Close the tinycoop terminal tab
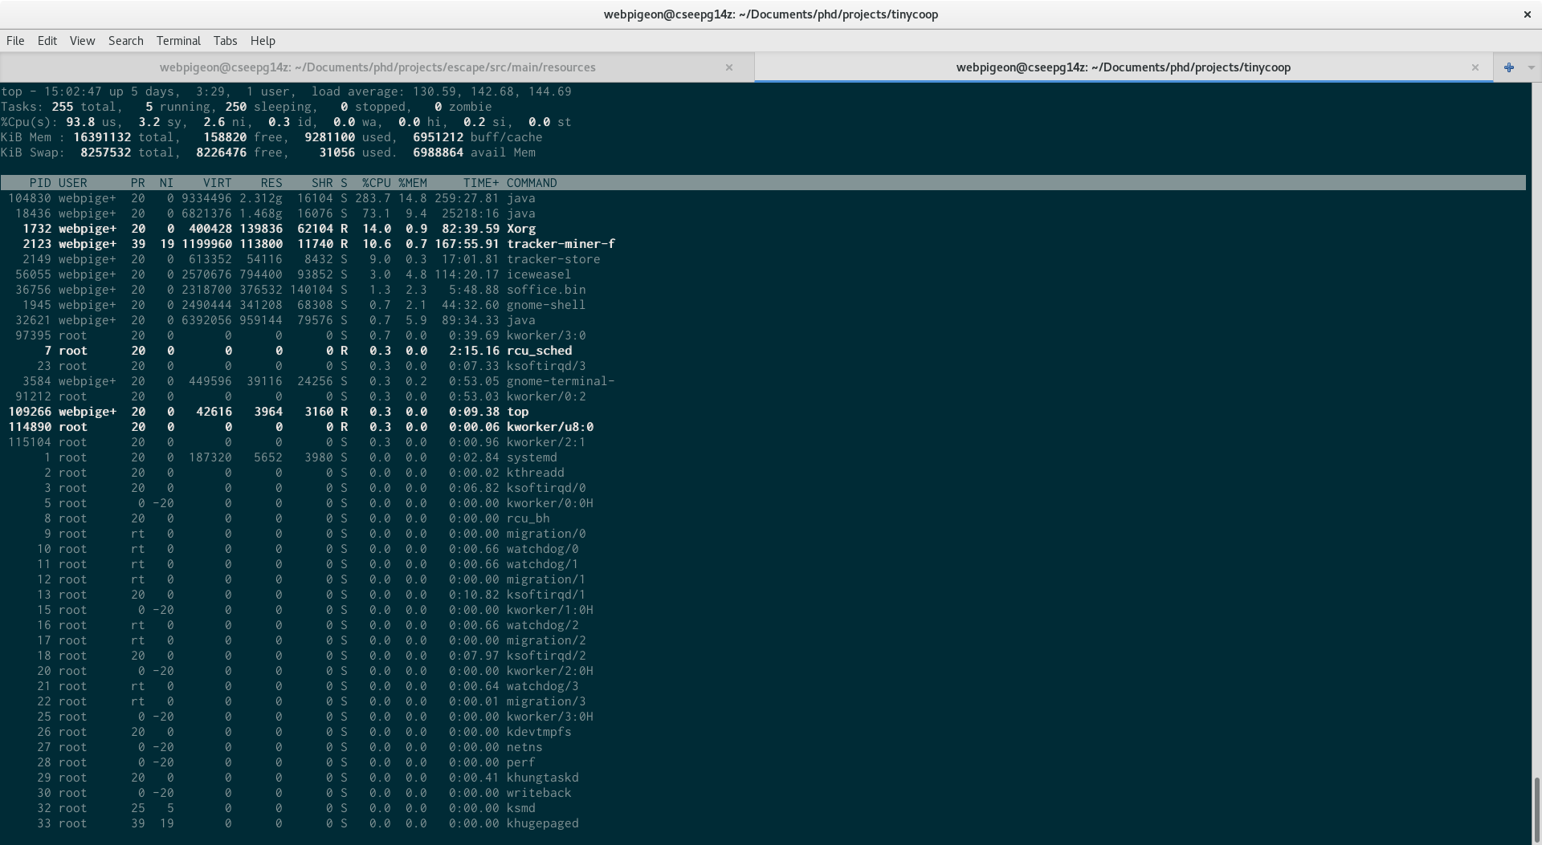 click(1475, 67)
